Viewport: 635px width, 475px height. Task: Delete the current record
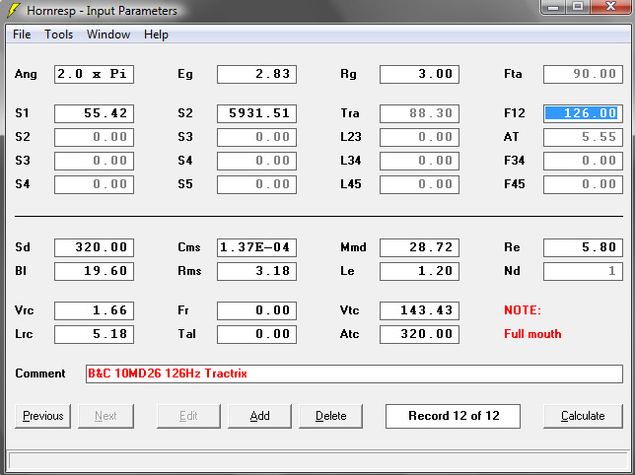click(x=331, y=416)
